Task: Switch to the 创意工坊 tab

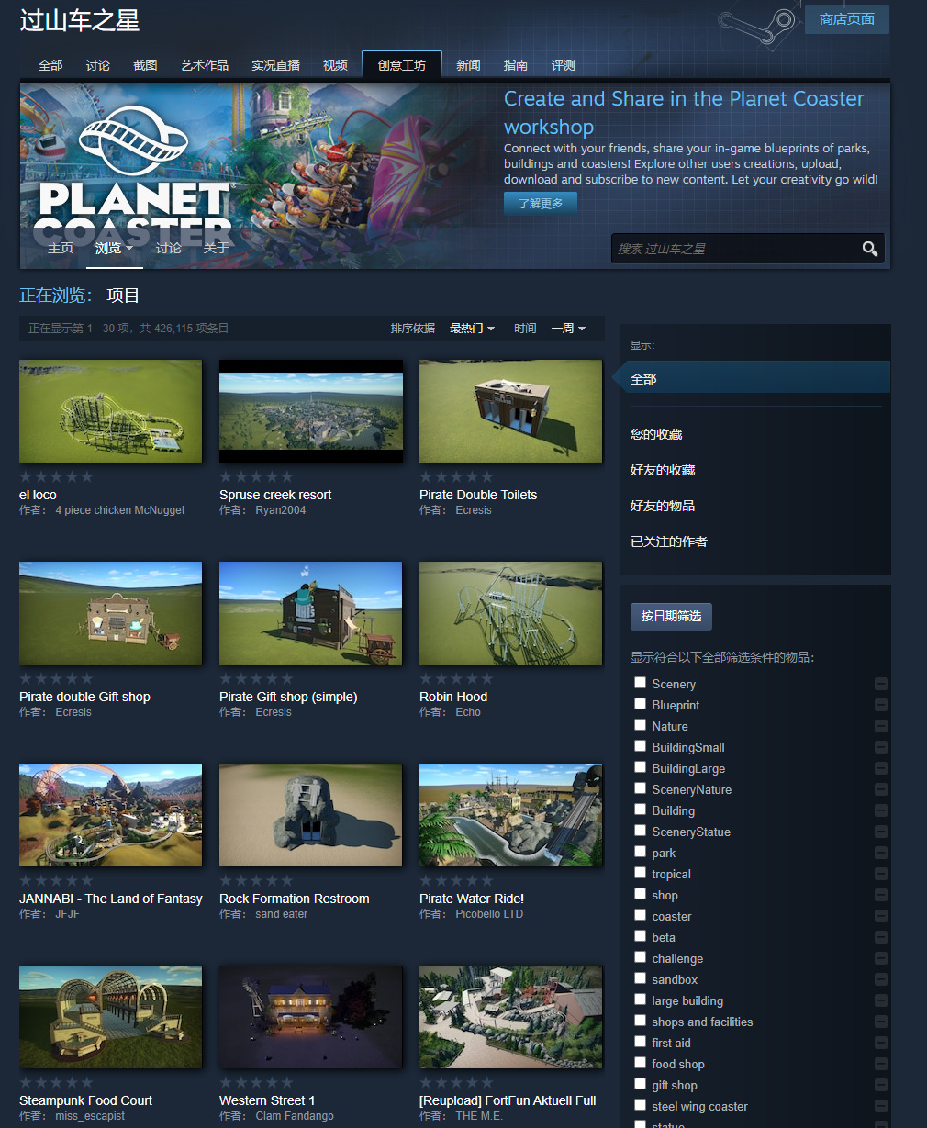Action: pos(402,65)
